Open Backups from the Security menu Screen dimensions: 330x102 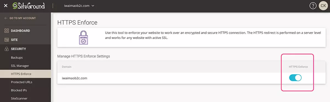coord(17,58)
